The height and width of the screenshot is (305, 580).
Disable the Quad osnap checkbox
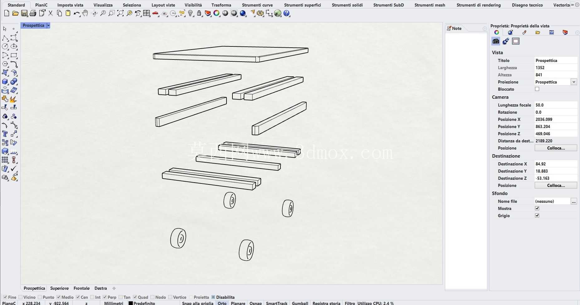coord(135,297)
